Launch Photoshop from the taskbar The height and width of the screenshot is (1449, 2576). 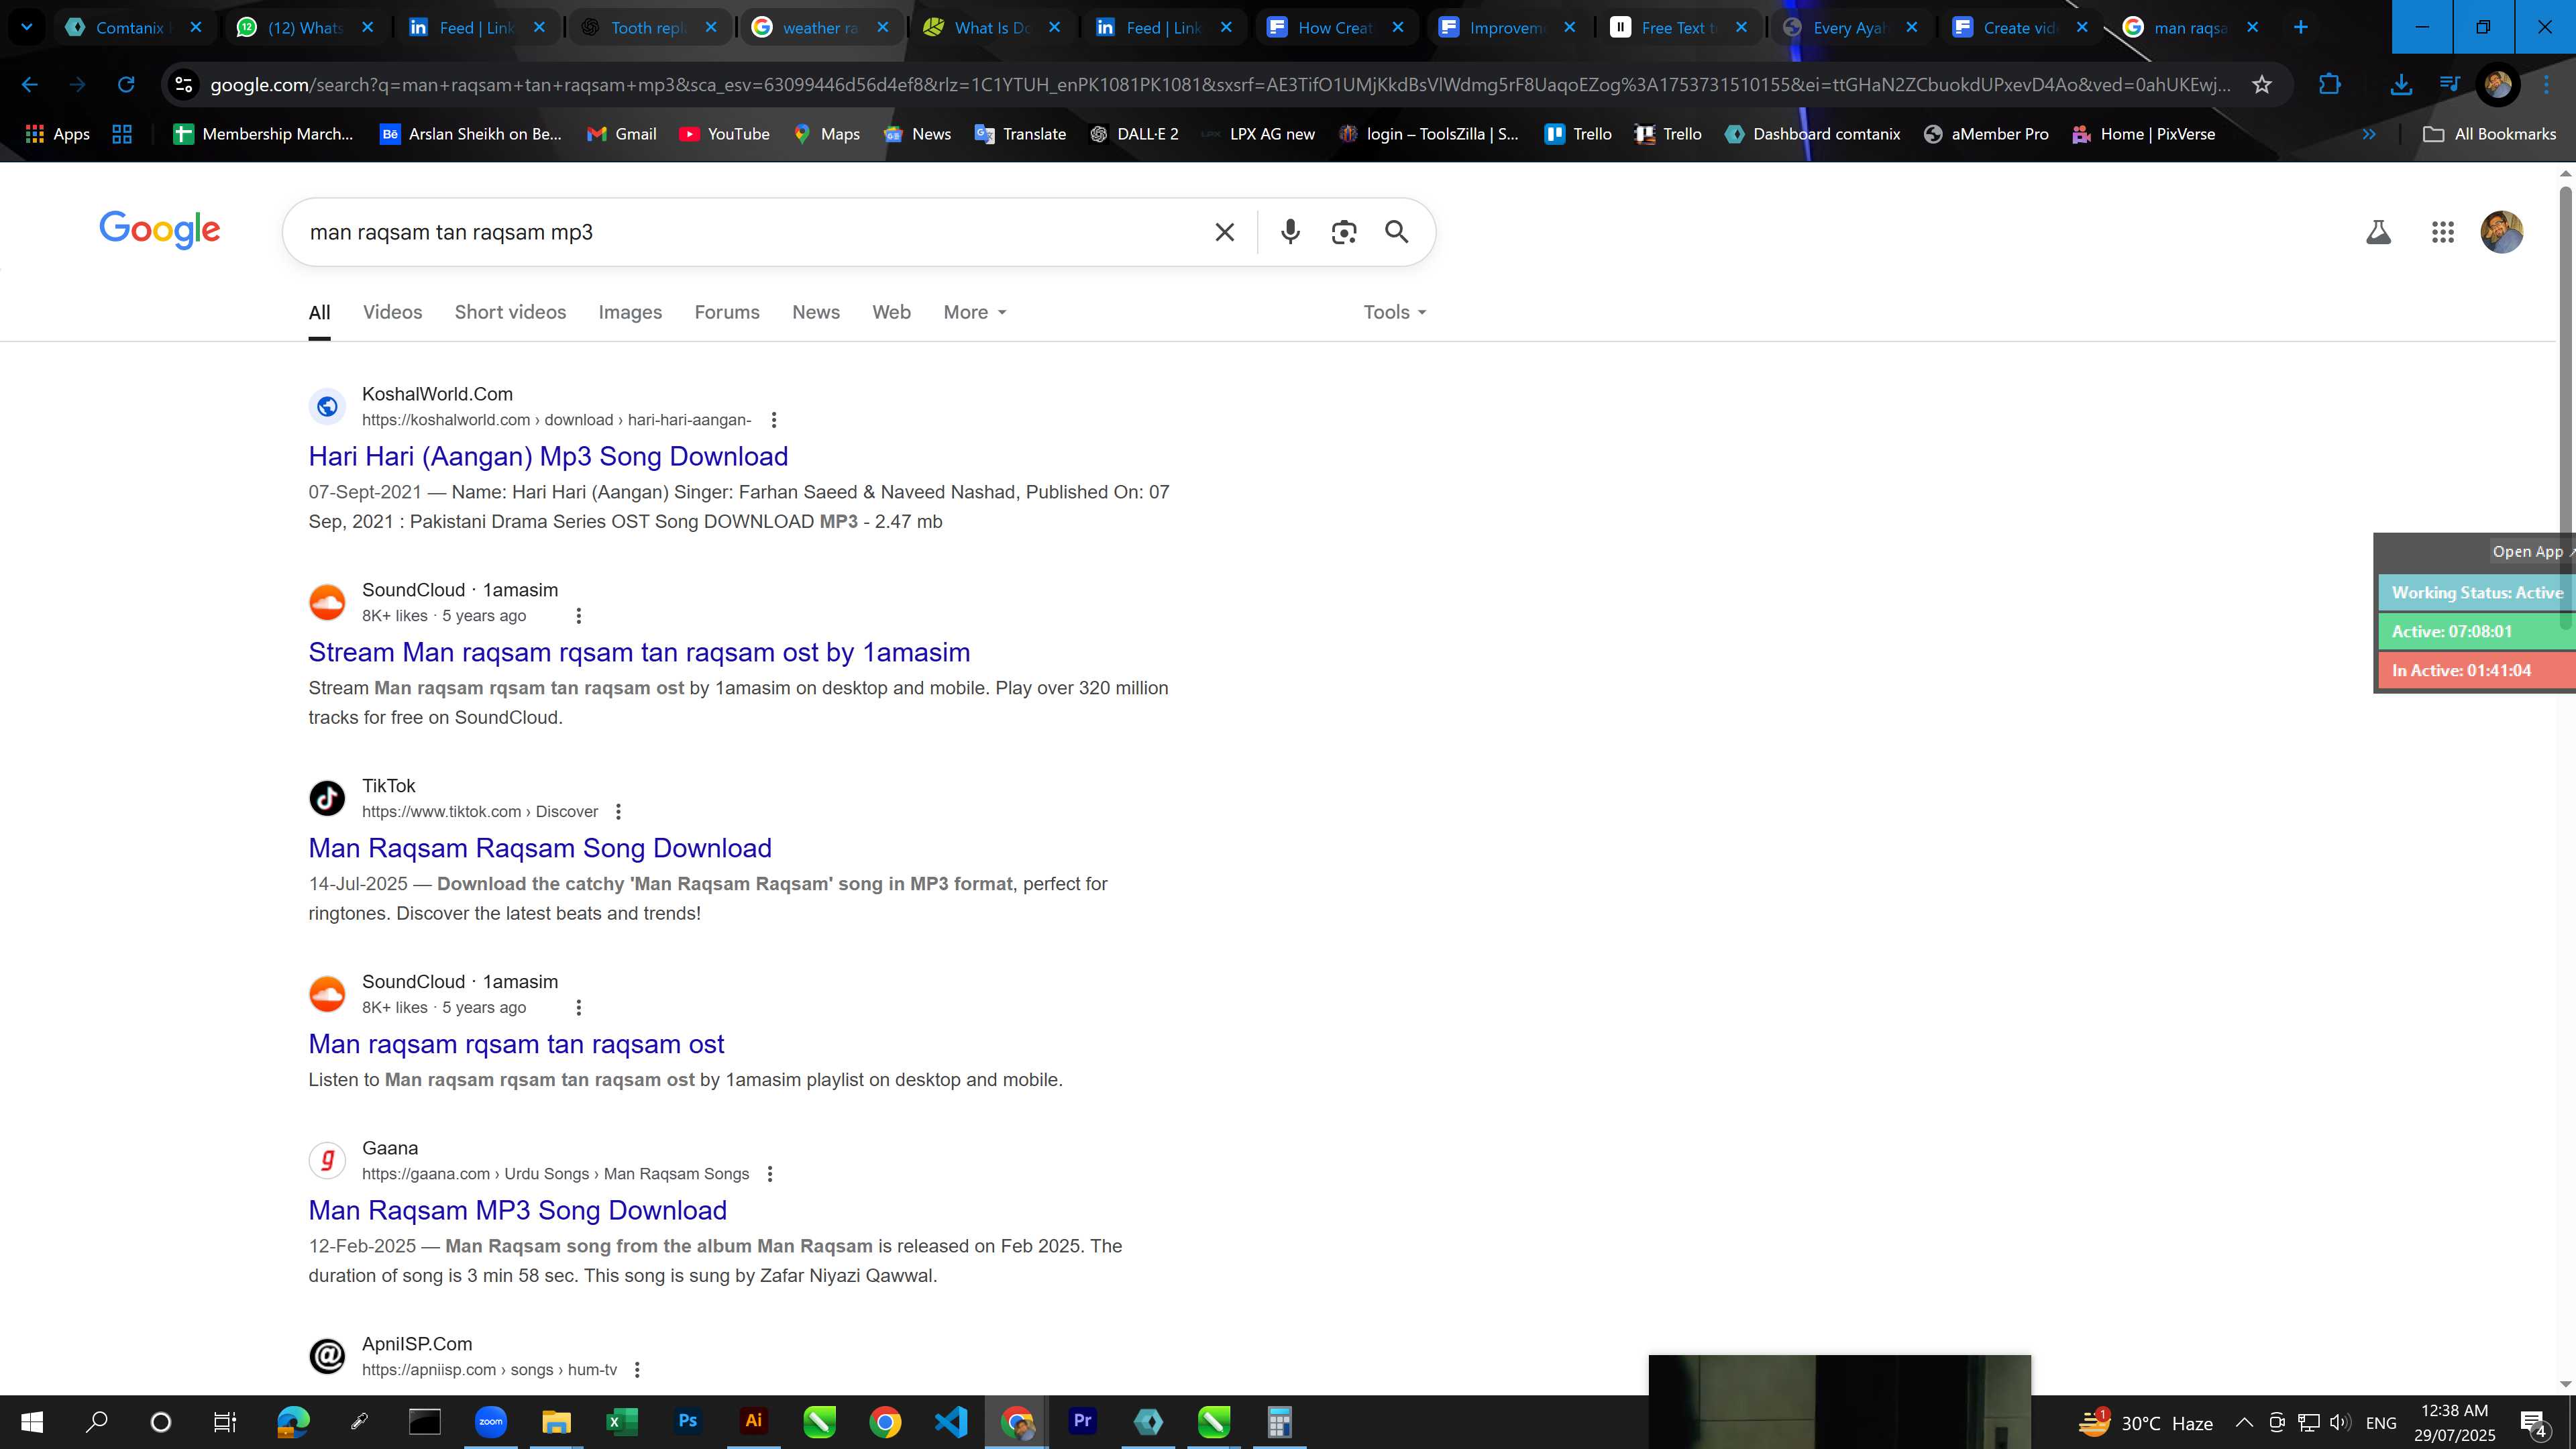[x=687, y=1421]
